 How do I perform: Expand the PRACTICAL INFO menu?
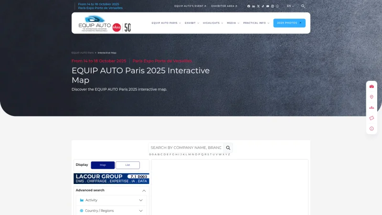pos(256,23)
